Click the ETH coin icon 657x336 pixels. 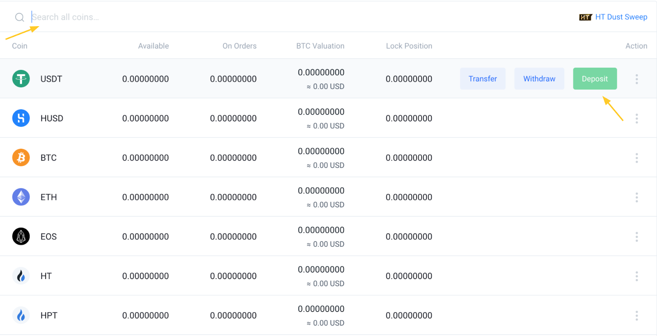coord(21,197)
